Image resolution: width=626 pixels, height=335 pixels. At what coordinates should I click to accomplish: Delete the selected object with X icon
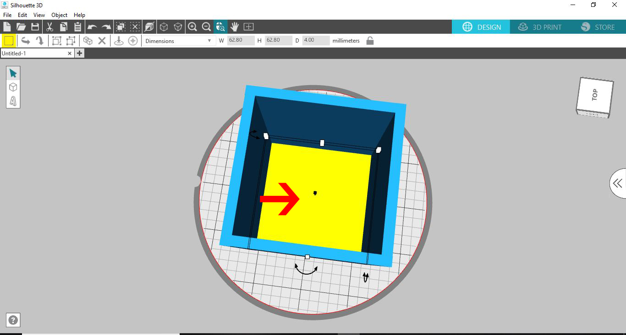coord(102,41)
